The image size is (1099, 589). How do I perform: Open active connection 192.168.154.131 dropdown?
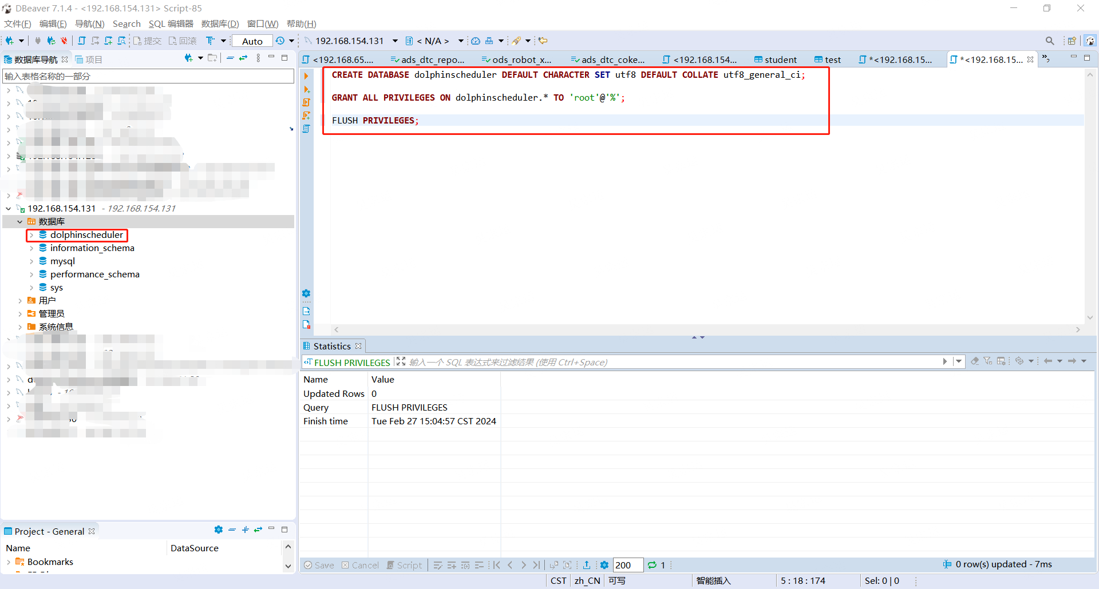pyautogui.click(x=395, y=41)
